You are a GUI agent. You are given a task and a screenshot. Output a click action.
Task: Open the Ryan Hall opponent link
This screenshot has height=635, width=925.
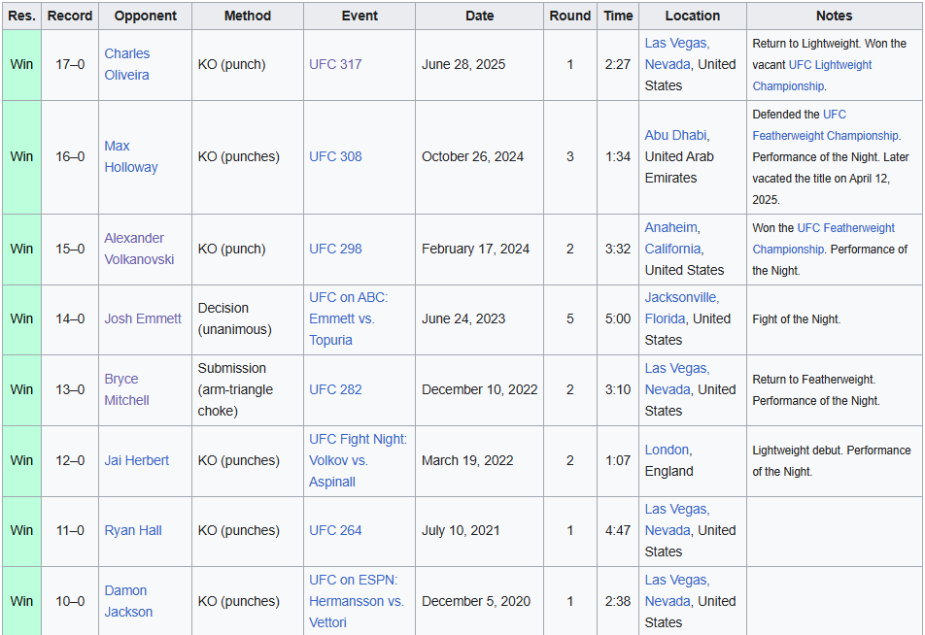[133, 531]
